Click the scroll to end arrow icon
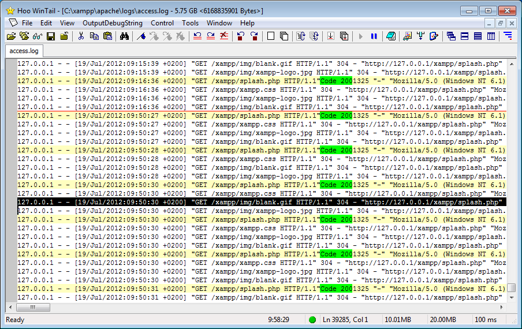 (330, 36)
